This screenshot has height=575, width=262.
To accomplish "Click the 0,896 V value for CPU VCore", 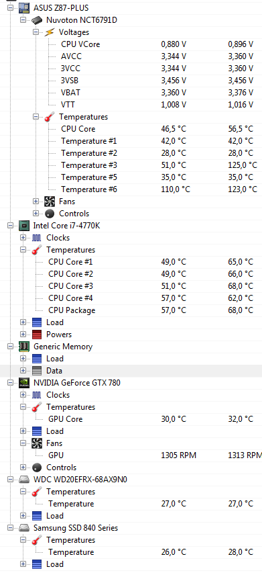I will coord(241,44).
